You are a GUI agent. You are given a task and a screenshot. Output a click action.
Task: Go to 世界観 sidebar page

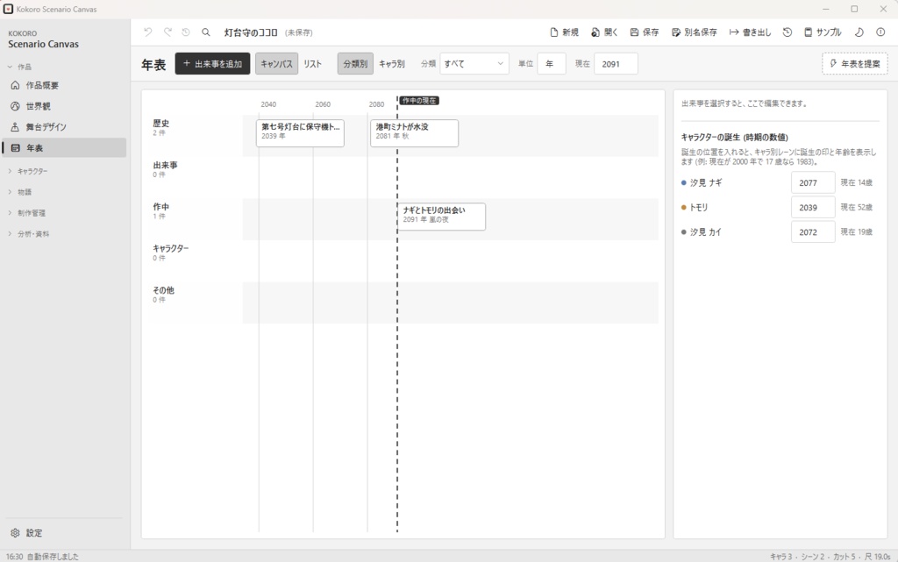point(64,106)
